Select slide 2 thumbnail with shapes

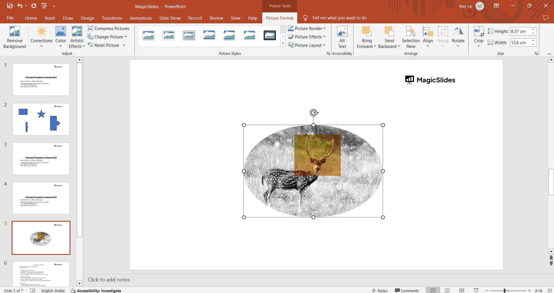pos(41,119)
